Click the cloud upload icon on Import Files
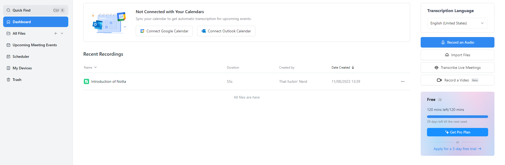 (447, 55)
